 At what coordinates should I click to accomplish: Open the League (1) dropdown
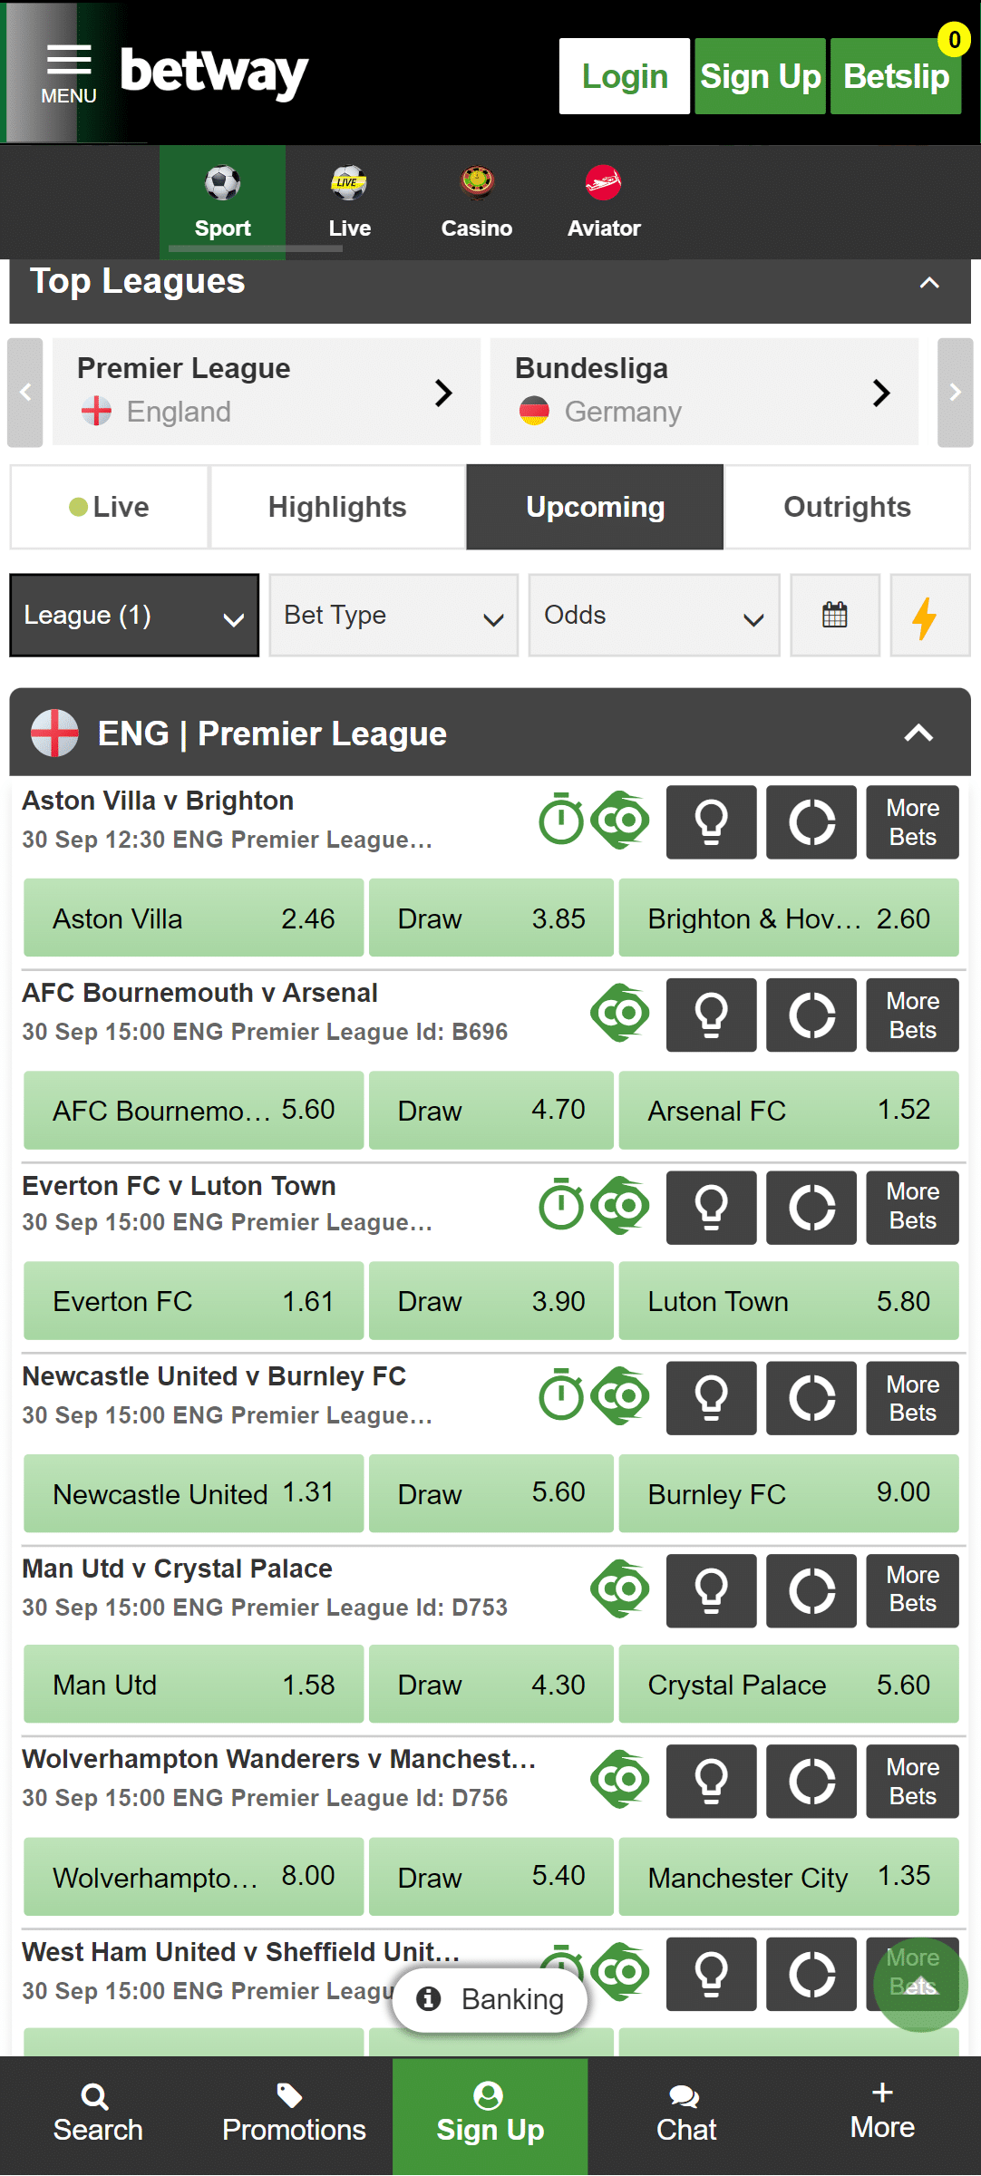(x=134, y=616)
